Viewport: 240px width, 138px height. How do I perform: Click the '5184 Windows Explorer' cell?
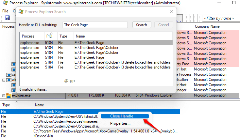point(154,95)
